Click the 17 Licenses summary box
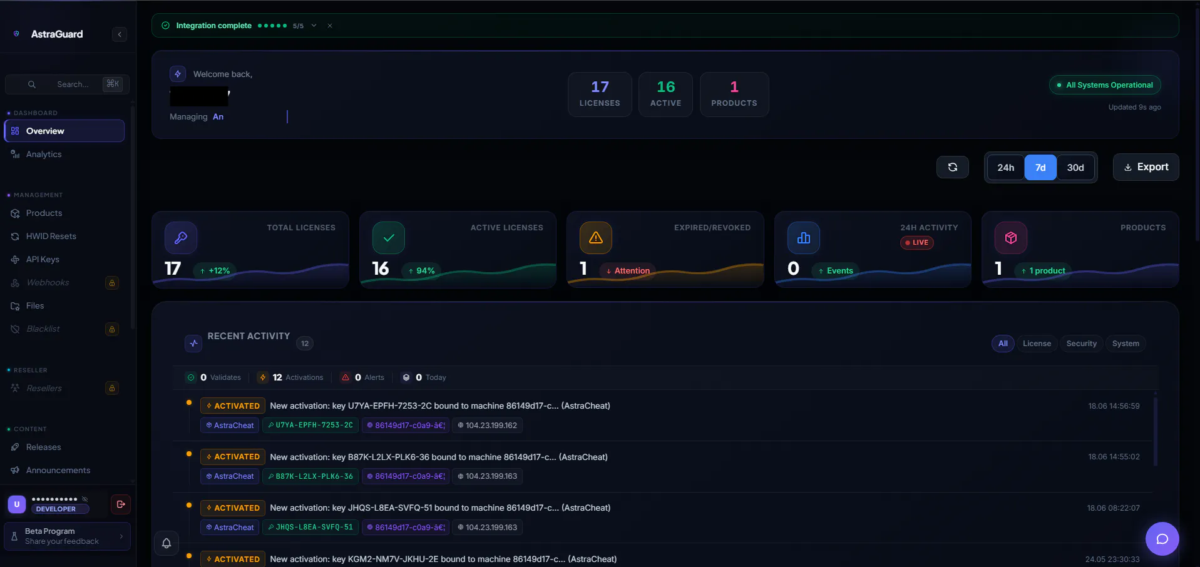The height and width of the screenshot is (567, 1200). click(x=600, y=94)
